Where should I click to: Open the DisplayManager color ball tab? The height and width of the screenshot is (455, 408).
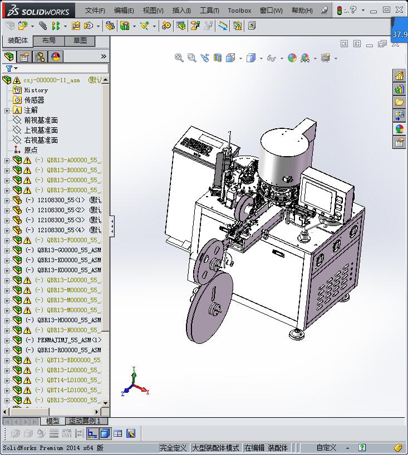click(x=56, y=57)
